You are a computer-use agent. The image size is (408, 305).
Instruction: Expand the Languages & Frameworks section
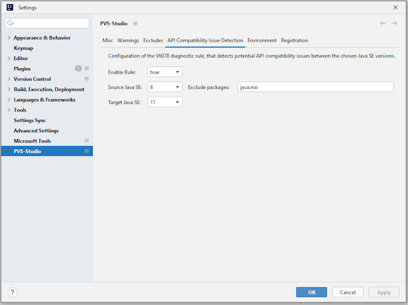(x=9, y=99)
